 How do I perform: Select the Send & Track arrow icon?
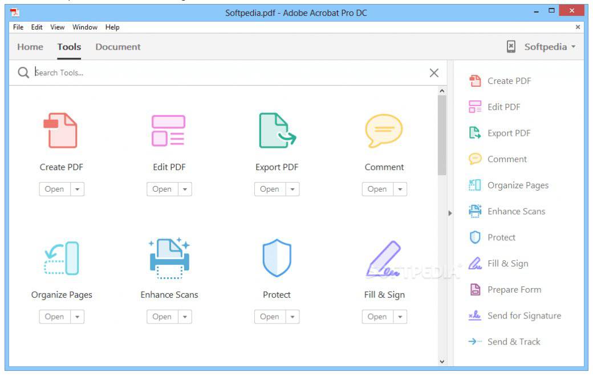click(474, 341)
